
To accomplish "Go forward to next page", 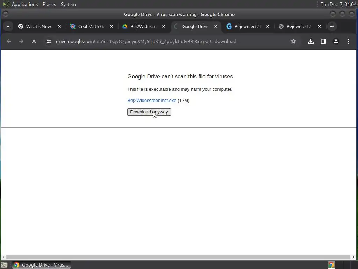I will (21, 41).
